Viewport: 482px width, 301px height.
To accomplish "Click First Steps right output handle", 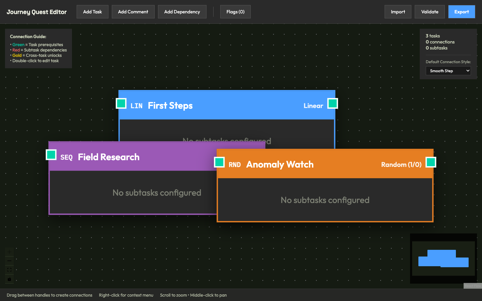I will (x=333, y=103).
